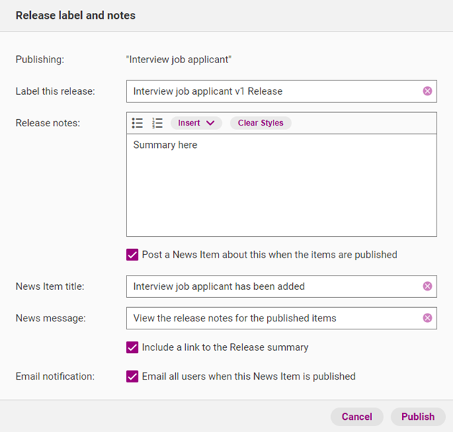Uncheck Email all users checkbox
Viewport: 453px width, 432px height.
click(x=132, y=376)
